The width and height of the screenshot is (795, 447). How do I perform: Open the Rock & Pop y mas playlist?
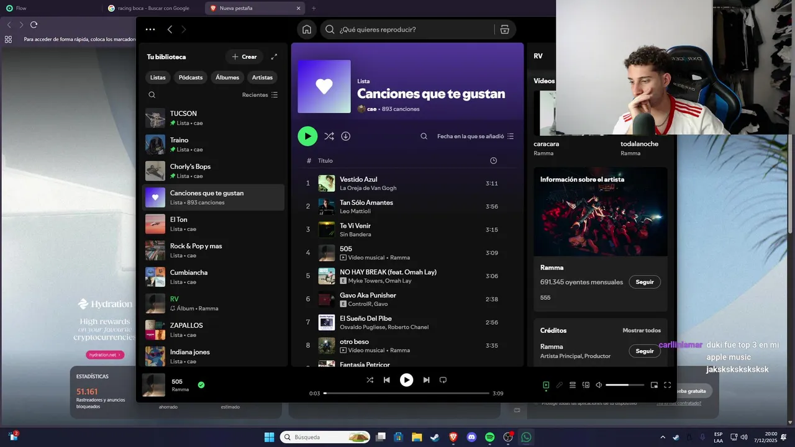(213, 250)
